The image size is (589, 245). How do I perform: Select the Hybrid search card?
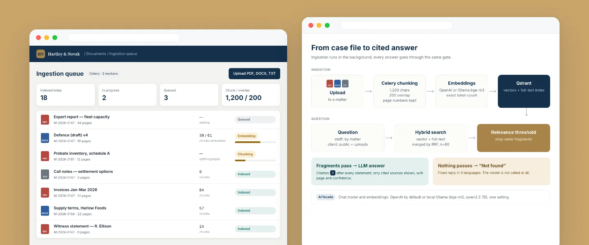coord(431,138)
